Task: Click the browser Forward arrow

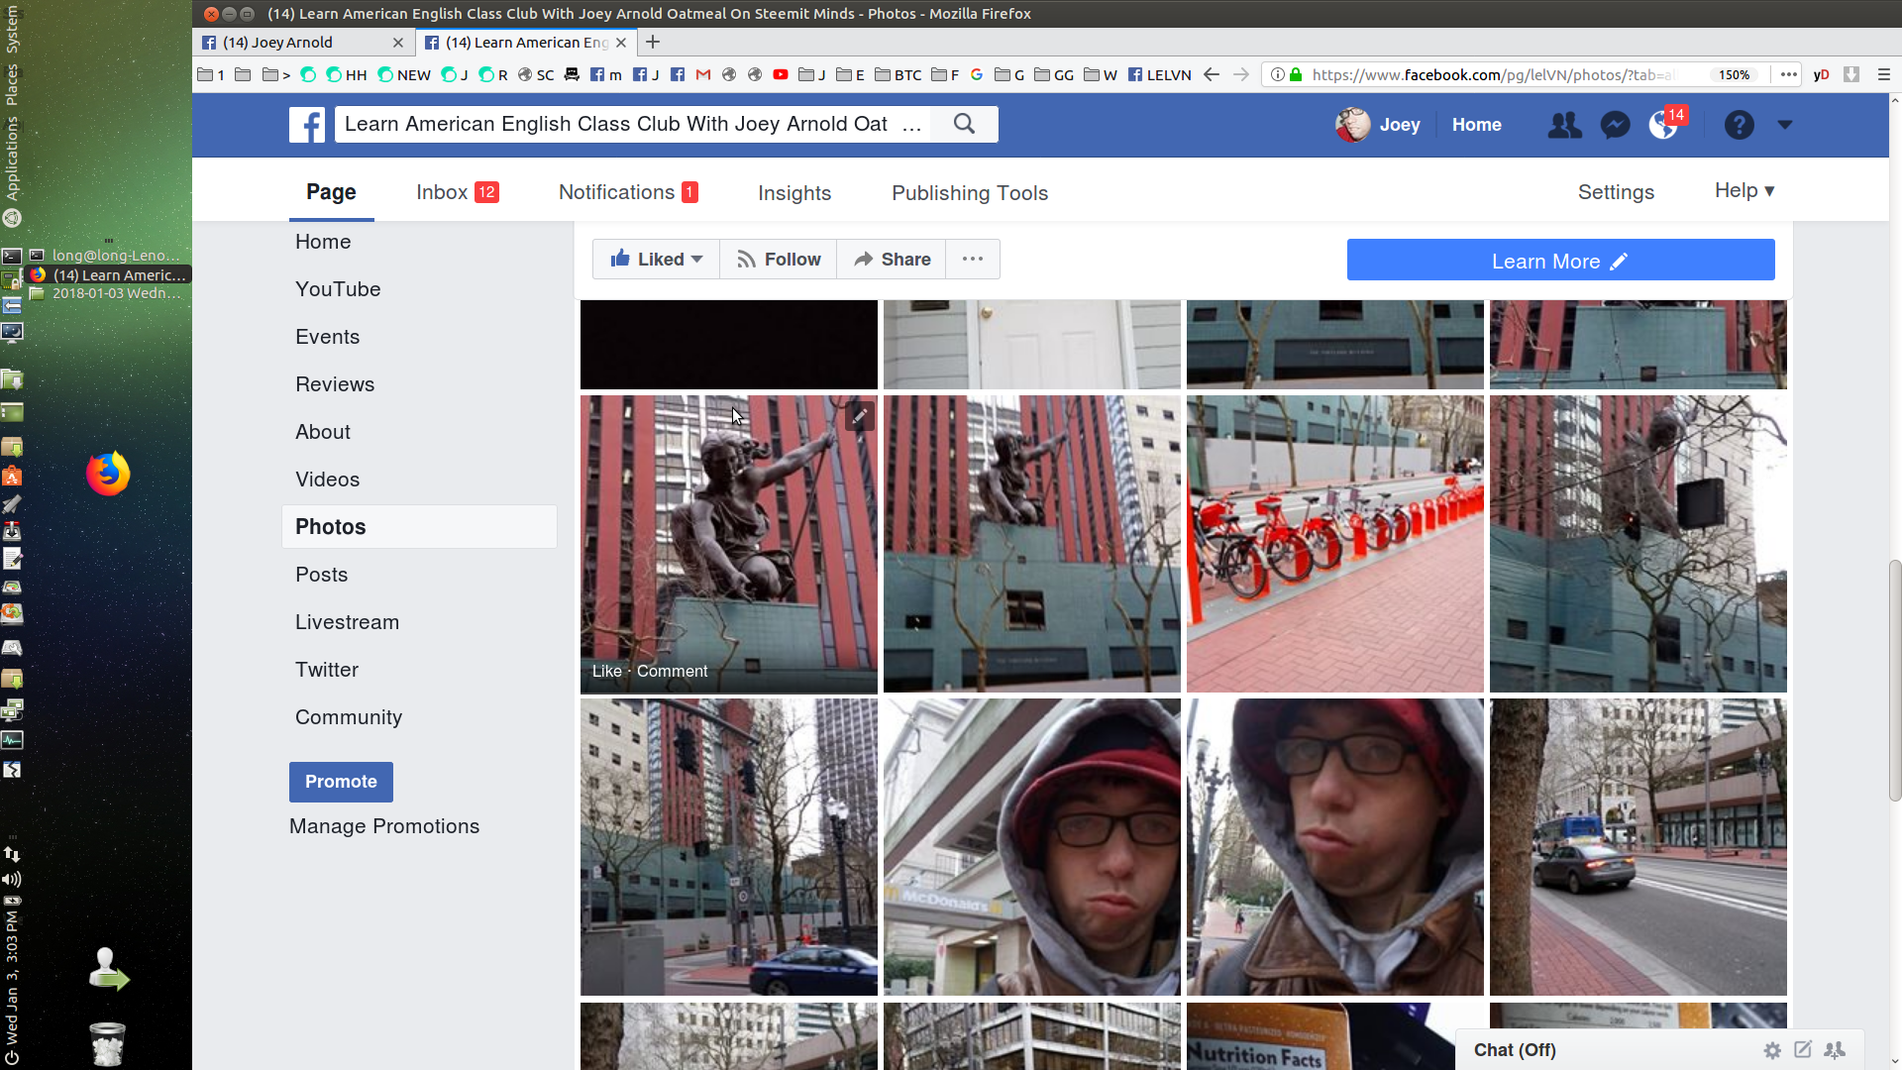Action: (x=1240, y=74)
